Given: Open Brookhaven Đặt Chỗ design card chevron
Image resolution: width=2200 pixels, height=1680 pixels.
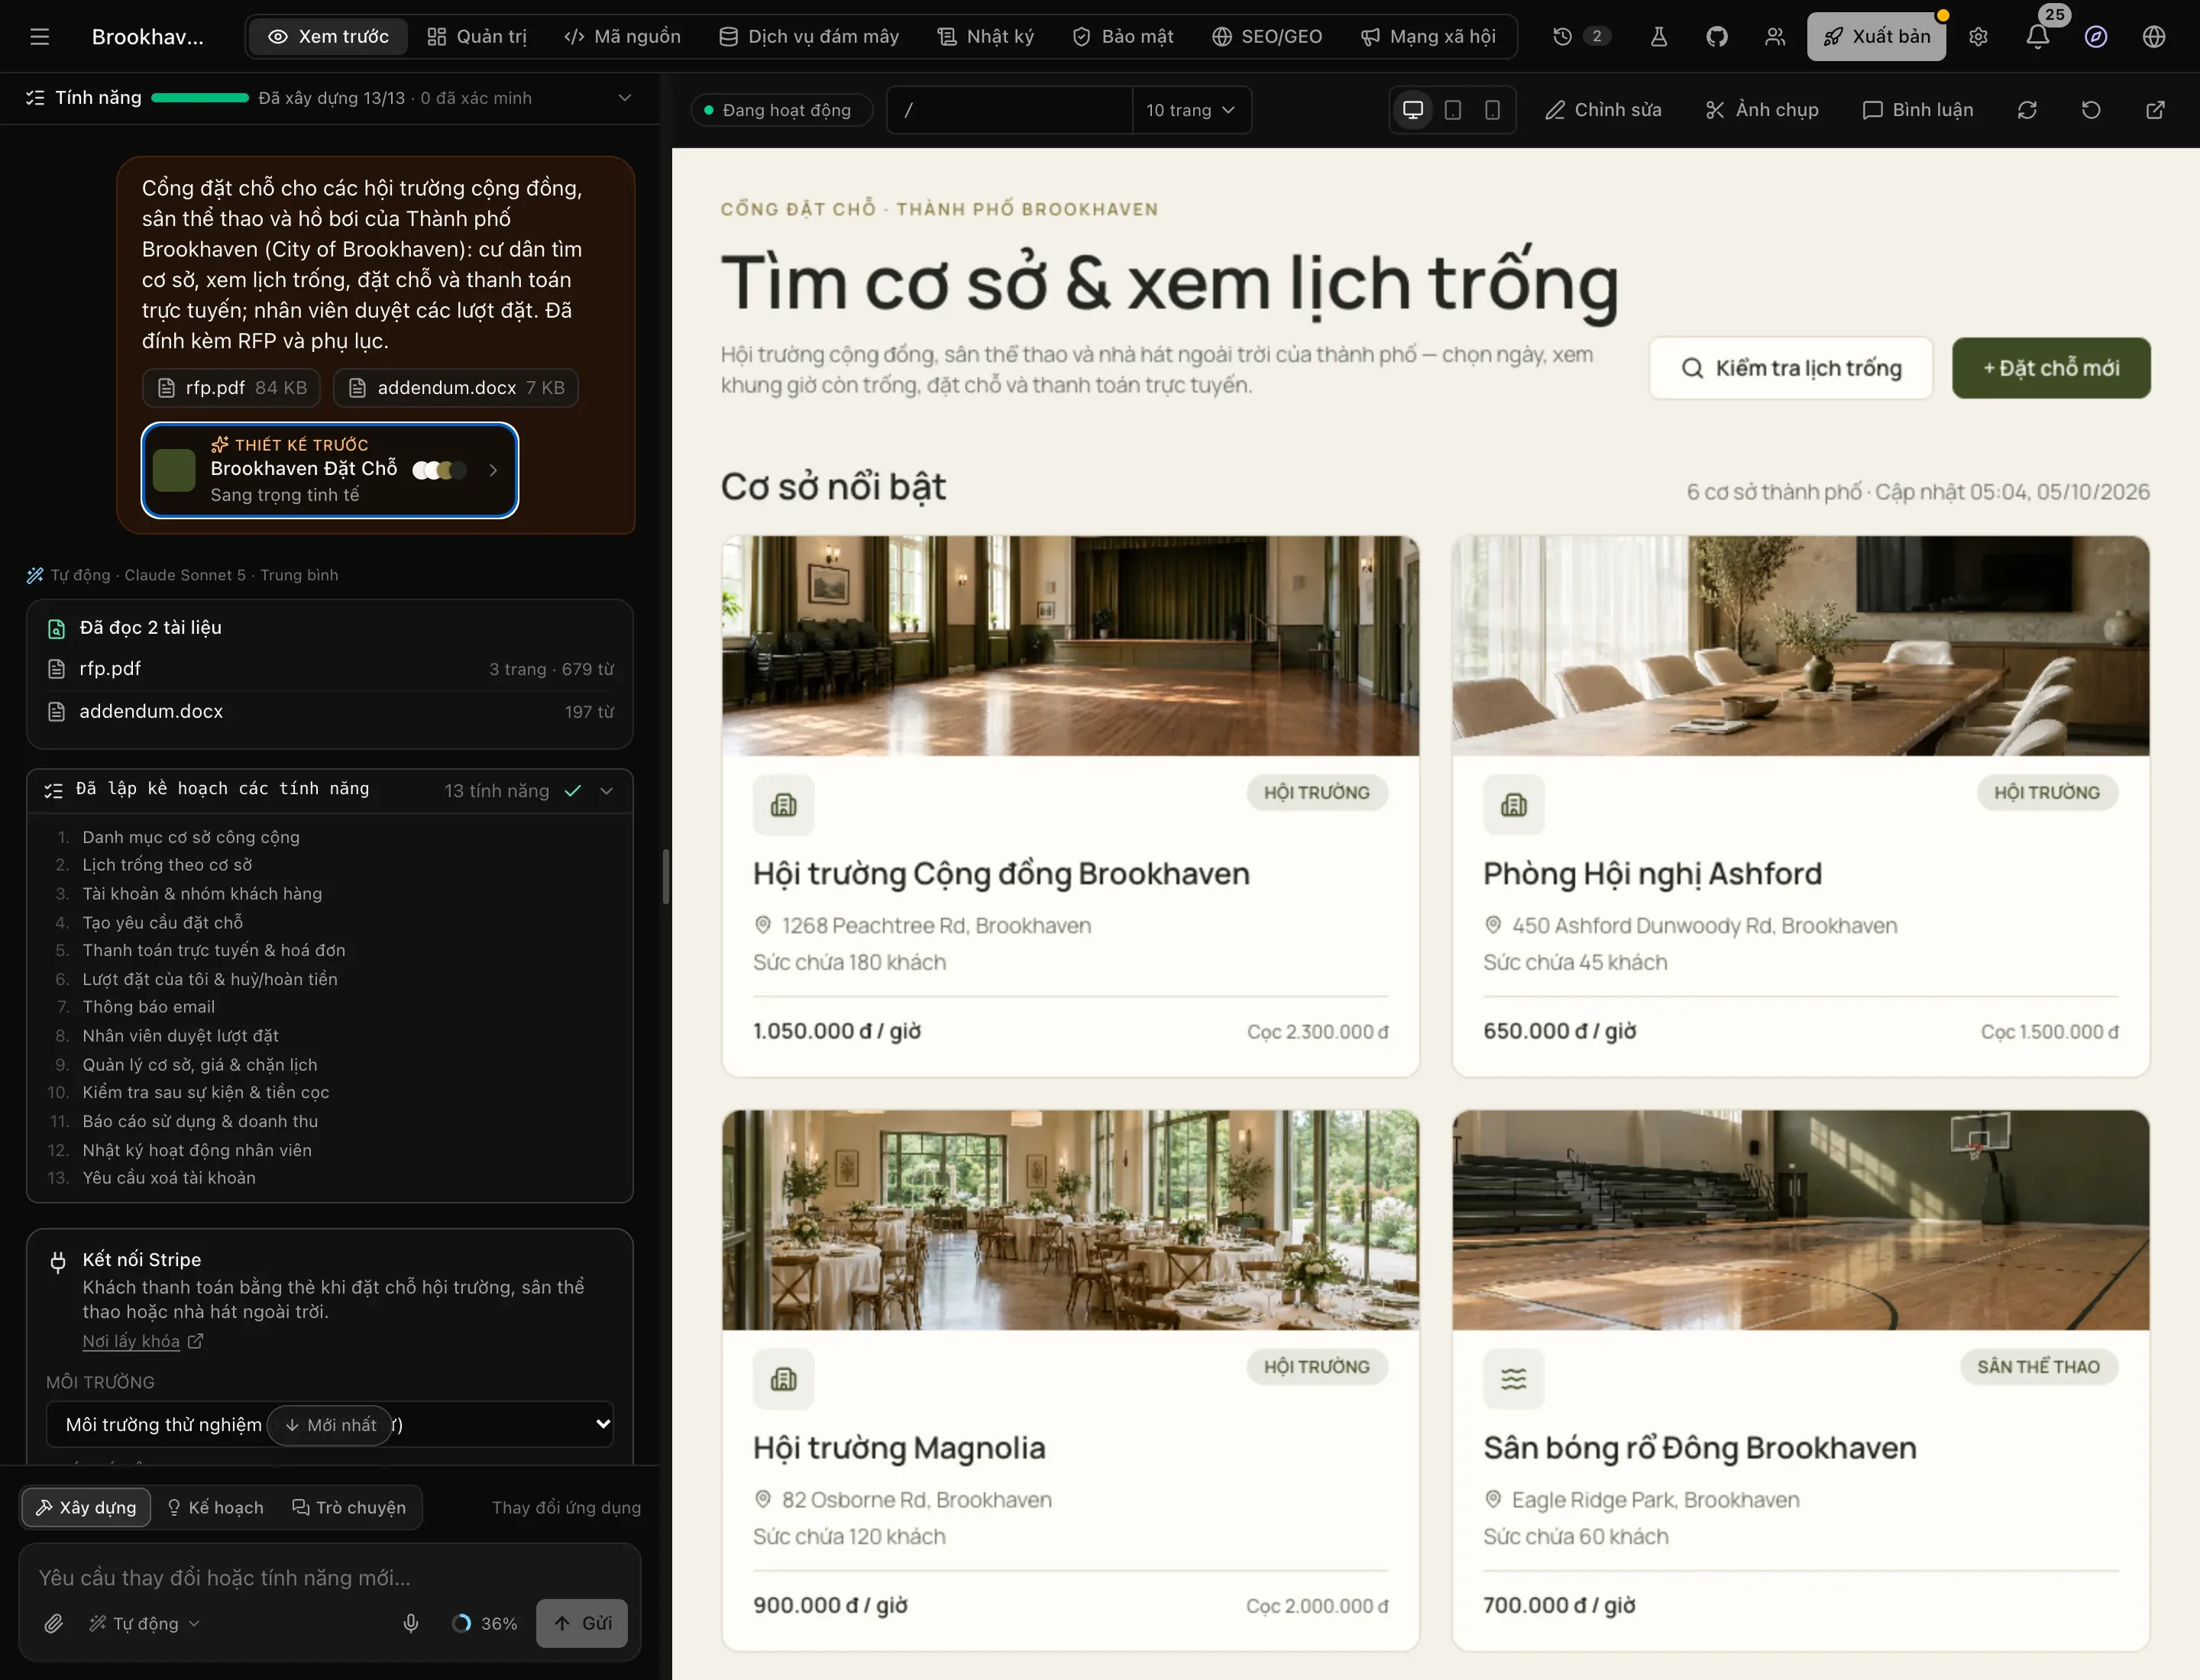Looking at the screenshot, I should [493, 470].
